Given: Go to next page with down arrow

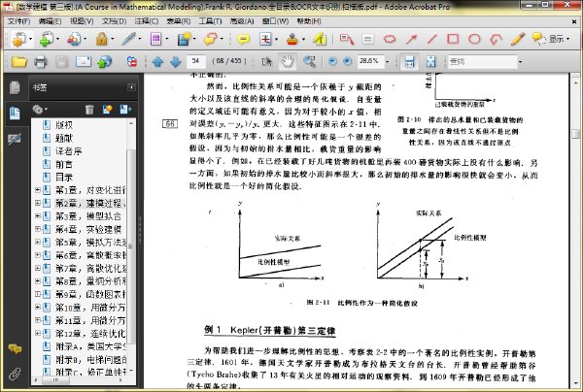Looking at the screenshot, I should click(x=175, y=62).
